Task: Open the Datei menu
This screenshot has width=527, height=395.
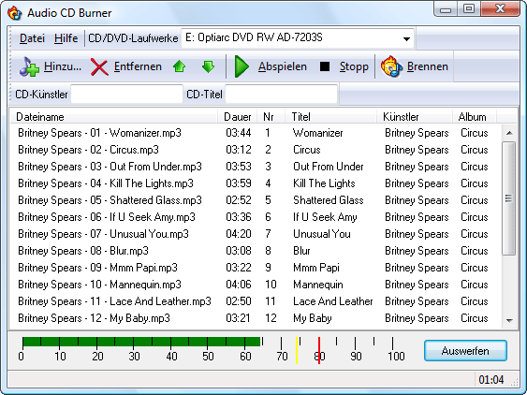Action: (32, 38)
